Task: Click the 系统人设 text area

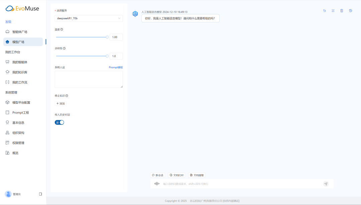Action: 89,79
